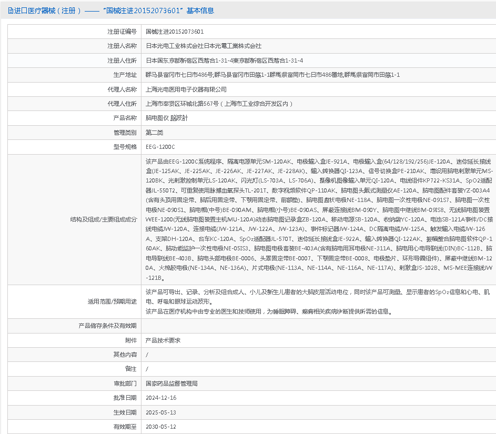
Task: Select the 注册人名称 row label
Action: click(x=122, y=46)
